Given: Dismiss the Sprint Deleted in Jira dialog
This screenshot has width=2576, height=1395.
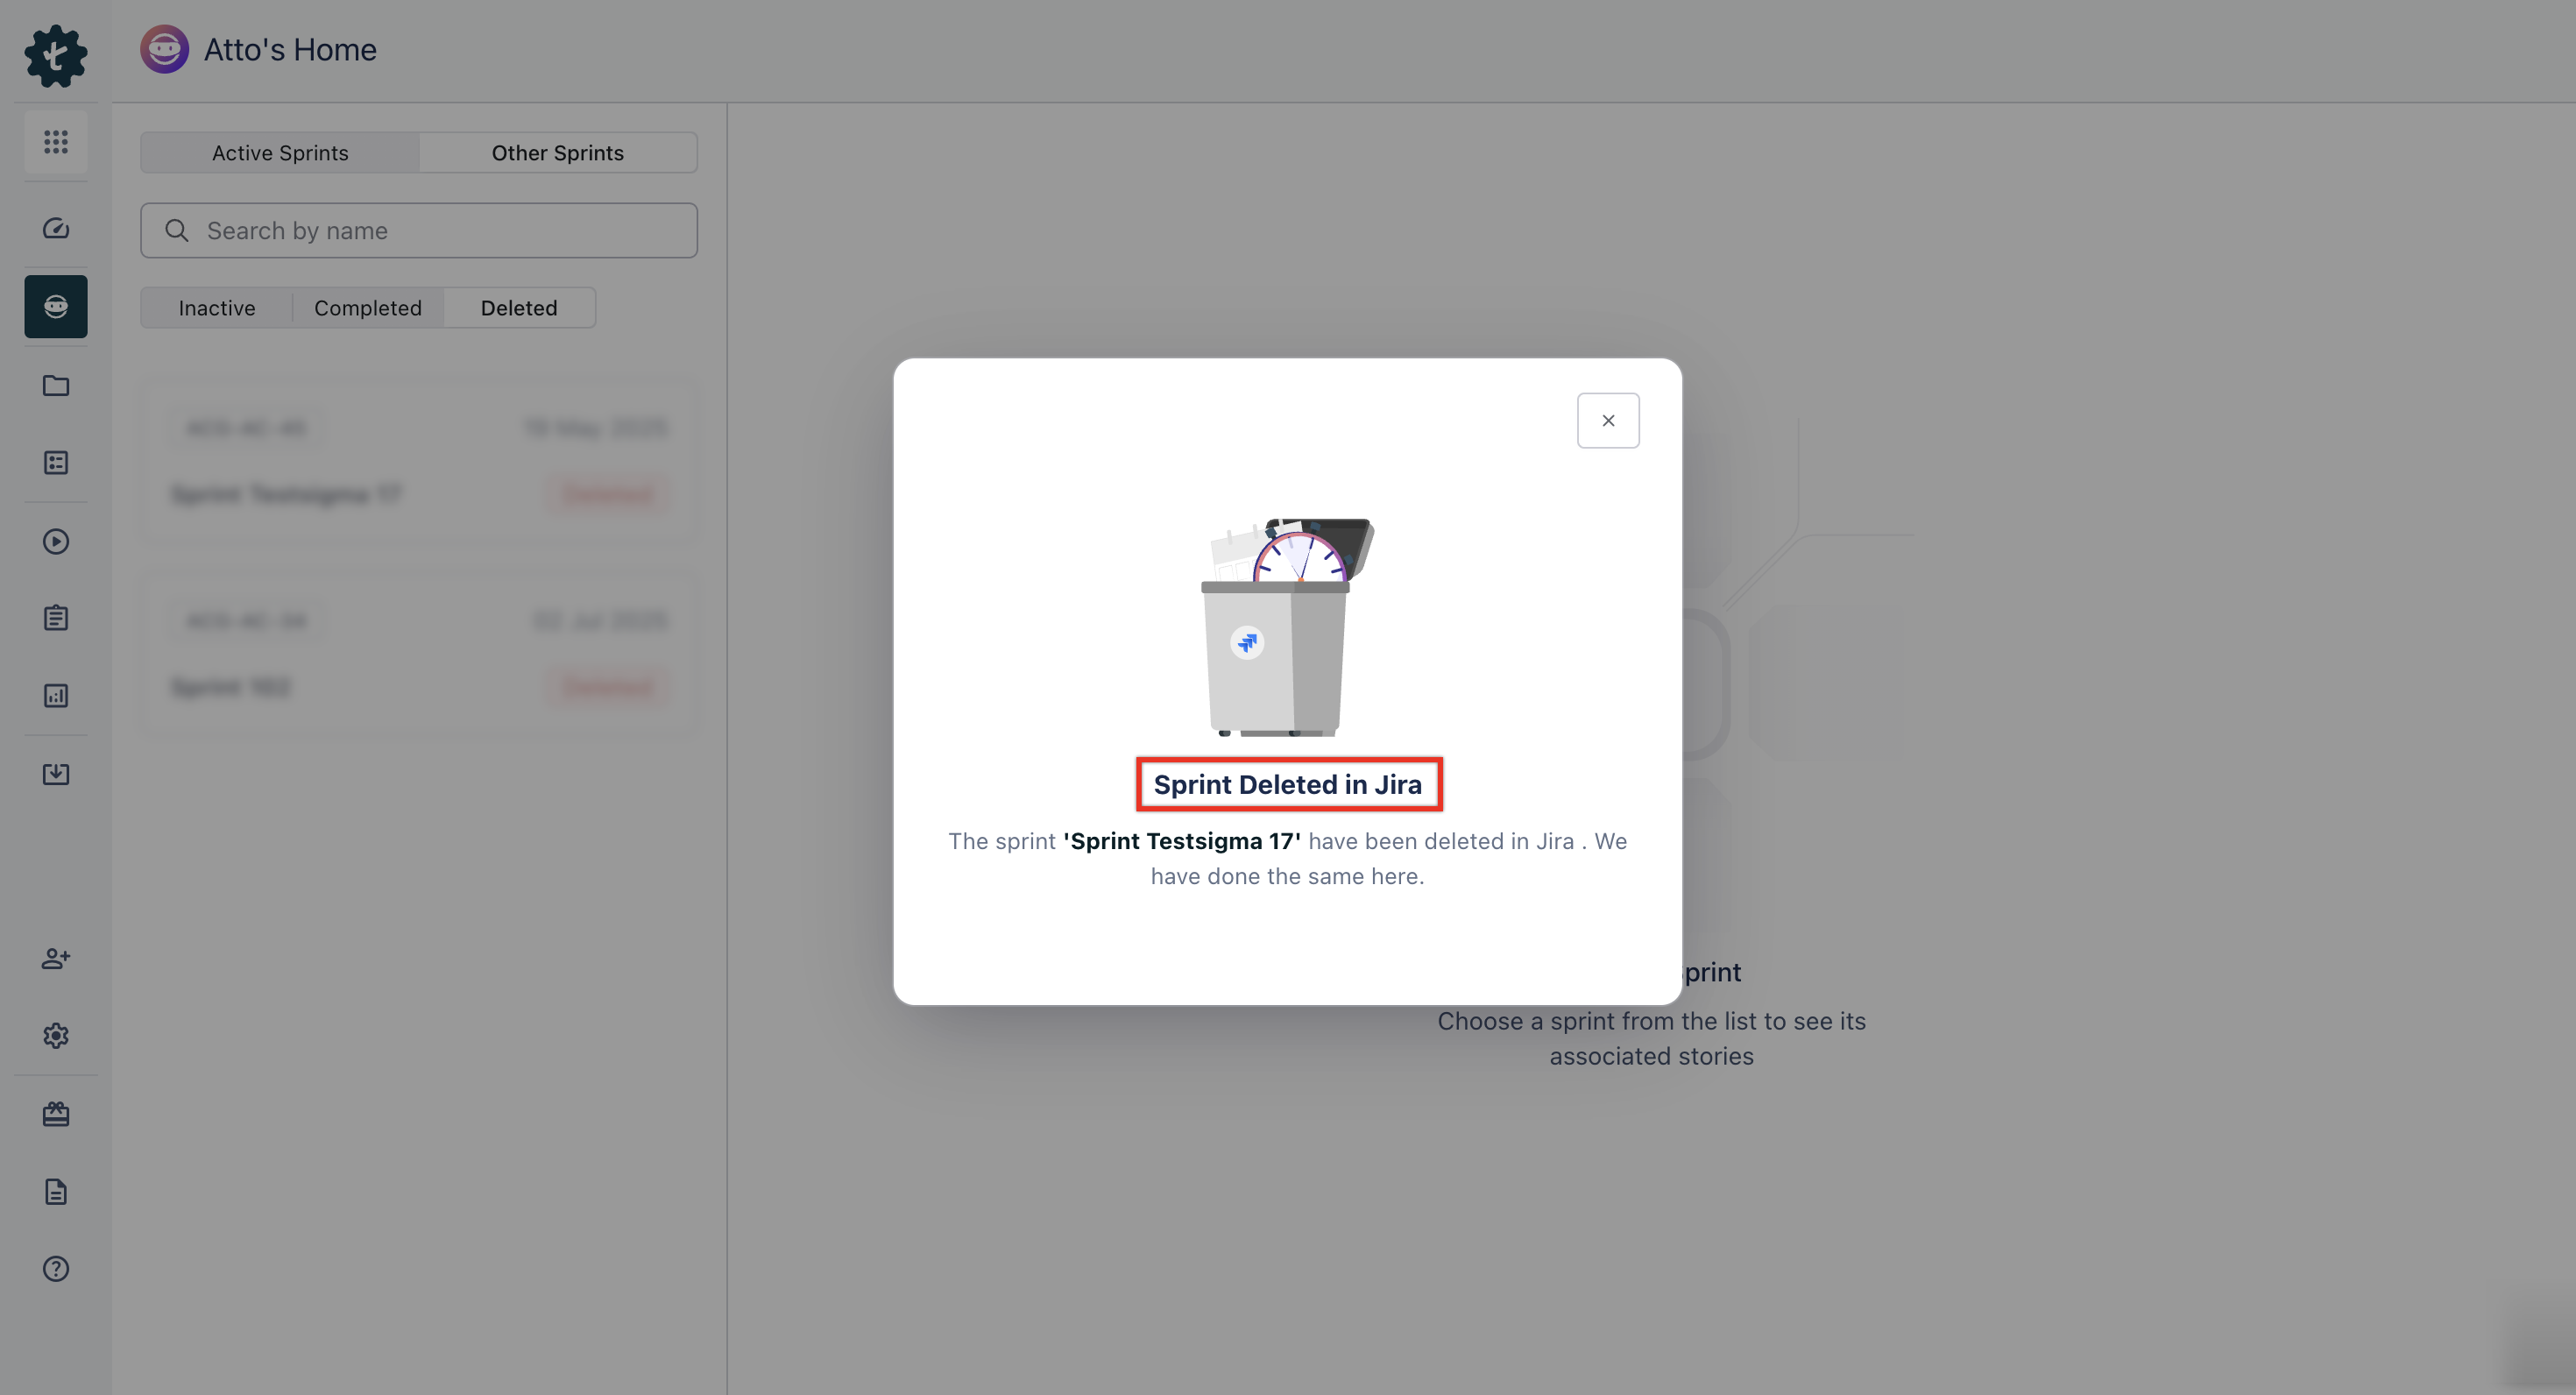Looking at the screenshot, I should [1608, 420].
